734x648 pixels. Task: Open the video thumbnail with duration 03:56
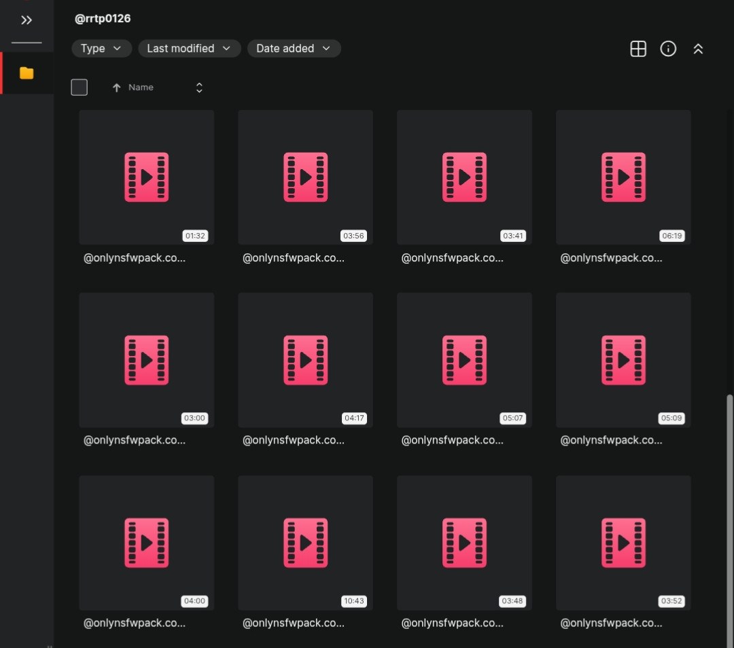click(x=306, y=177)
